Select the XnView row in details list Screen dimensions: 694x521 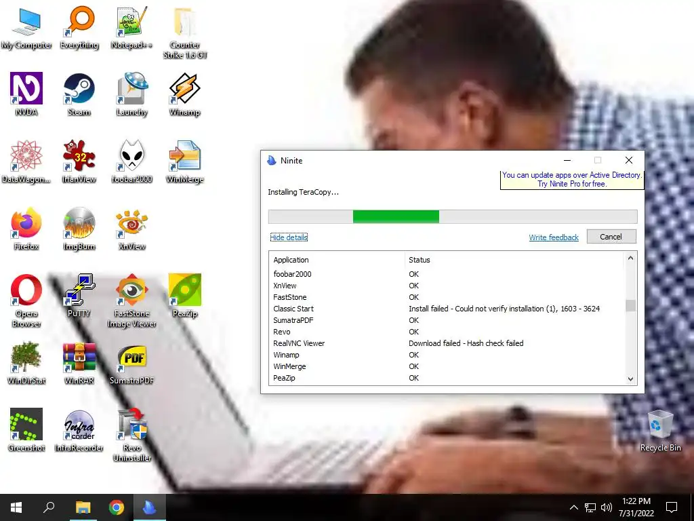(447, 286)
